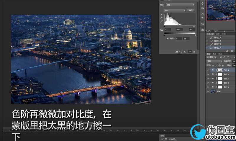
Task: Open the crossed tools icon in side dock
Action: click(x=203, y=24)
